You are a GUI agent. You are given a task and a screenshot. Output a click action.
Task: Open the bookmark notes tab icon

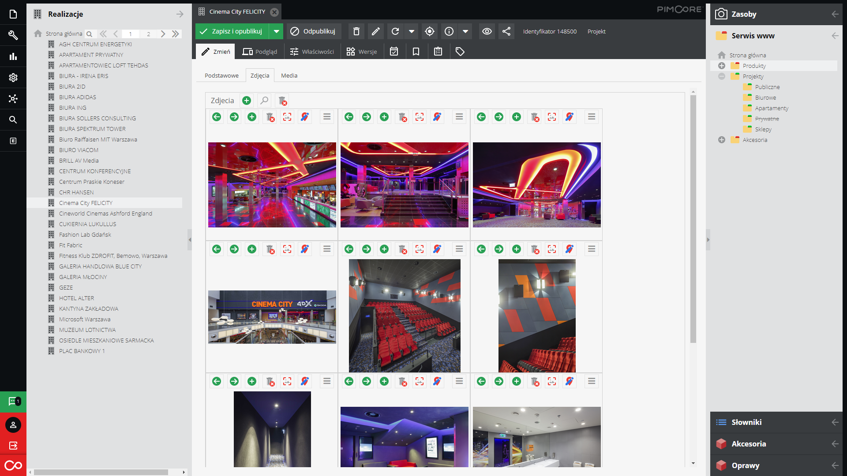point(416,52)
